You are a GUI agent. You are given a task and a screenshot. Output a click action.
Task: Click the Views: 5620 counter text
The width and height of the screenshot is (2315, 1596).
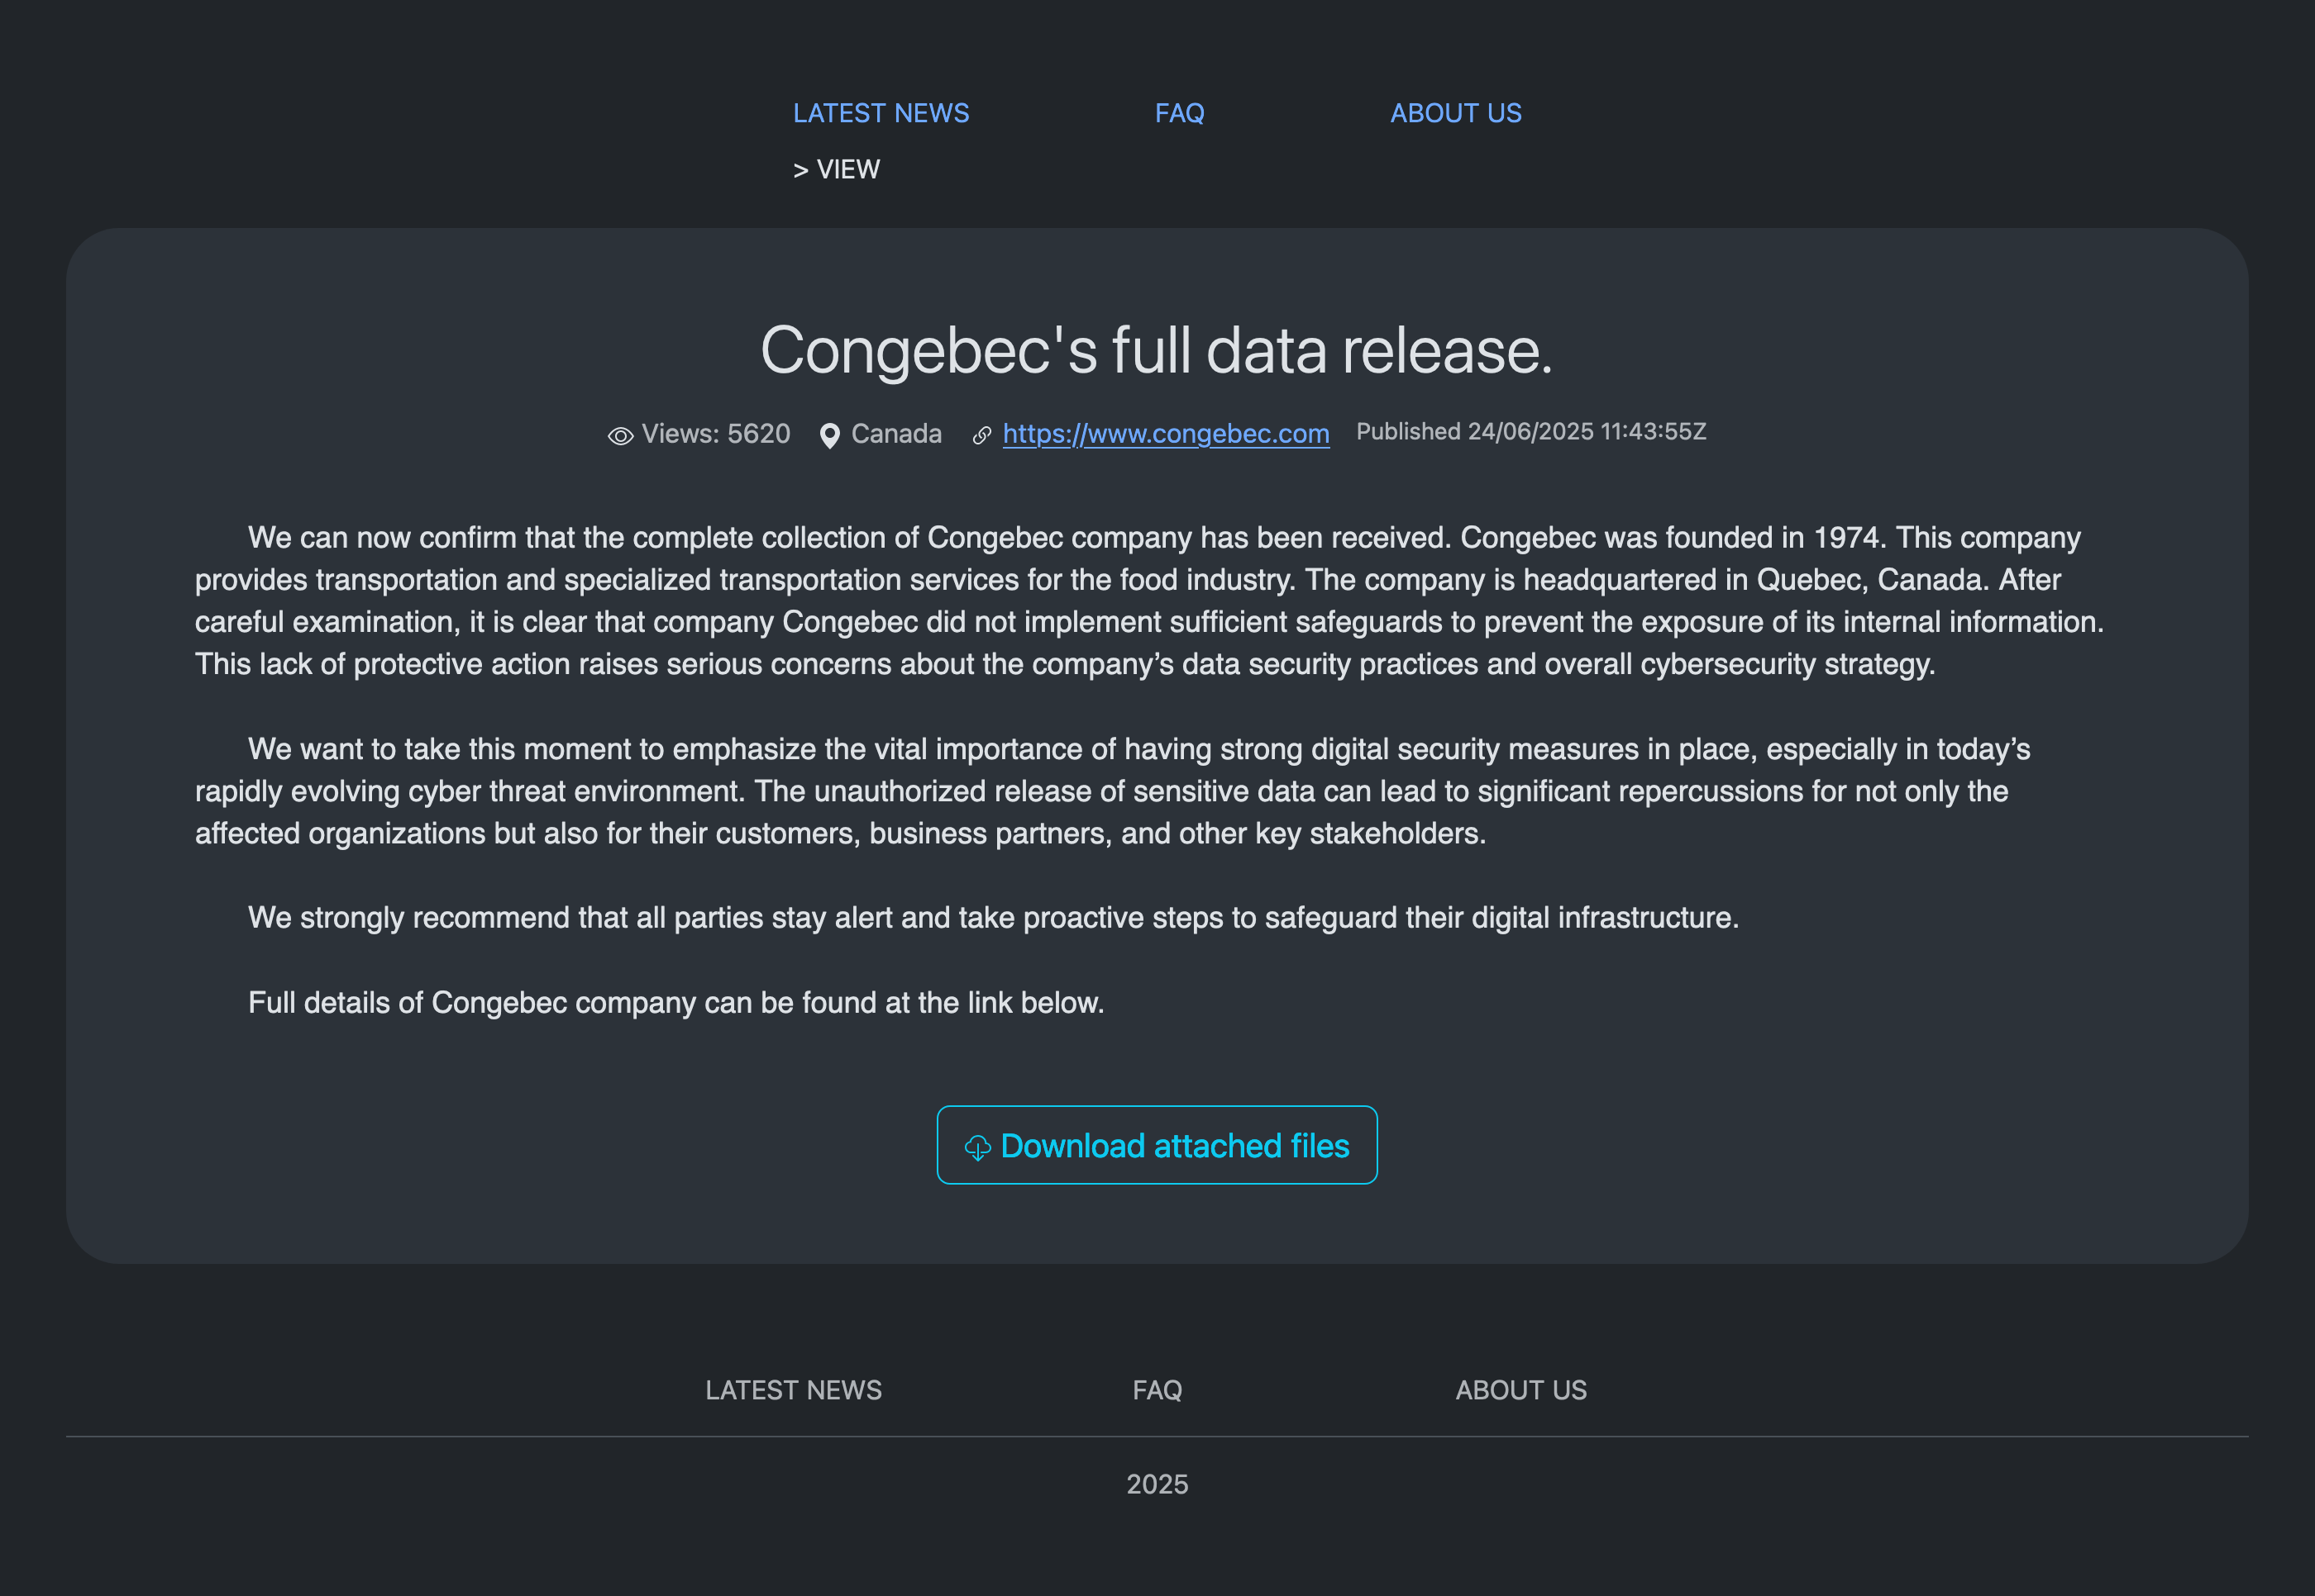(x=714, y=434)
